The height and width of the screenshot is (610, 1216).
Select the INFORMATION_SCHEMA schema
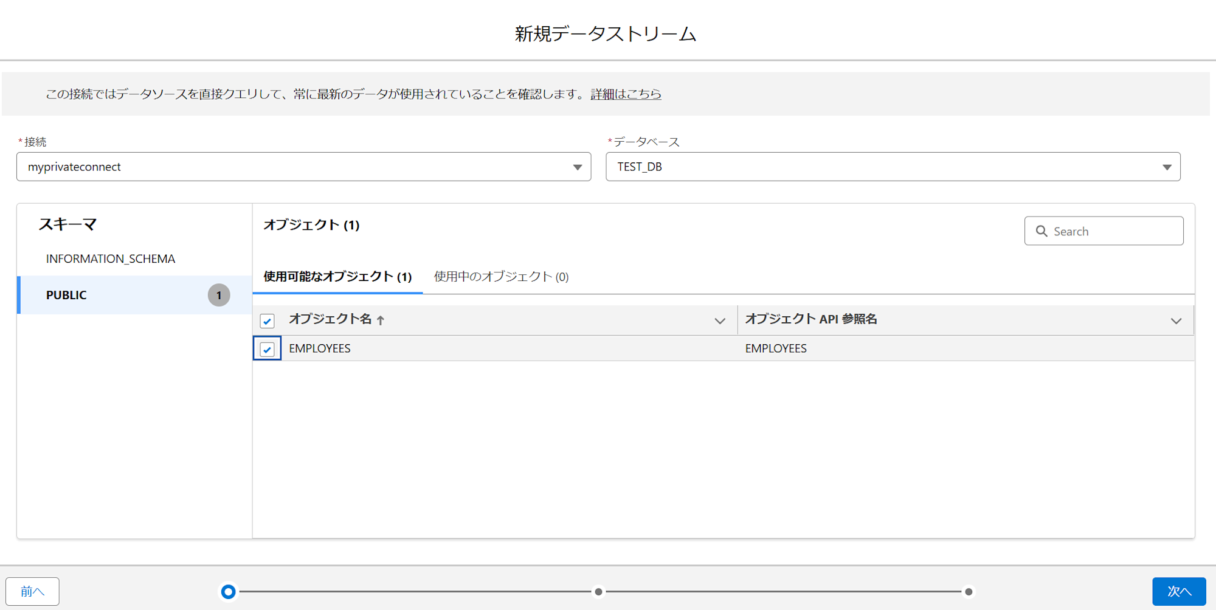point(111,259)
